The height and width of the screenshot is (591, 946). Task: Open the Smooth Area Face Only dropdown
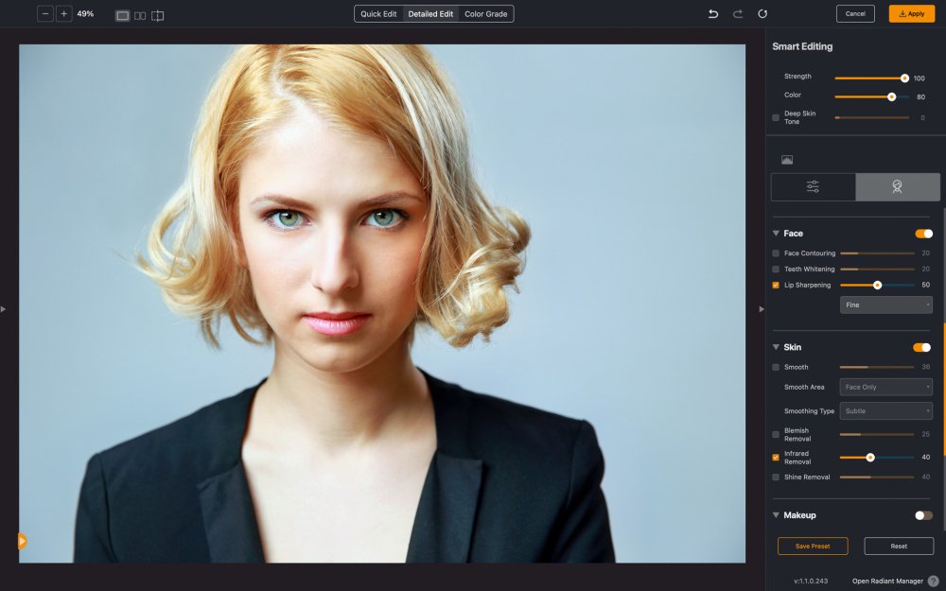[885, 387]
